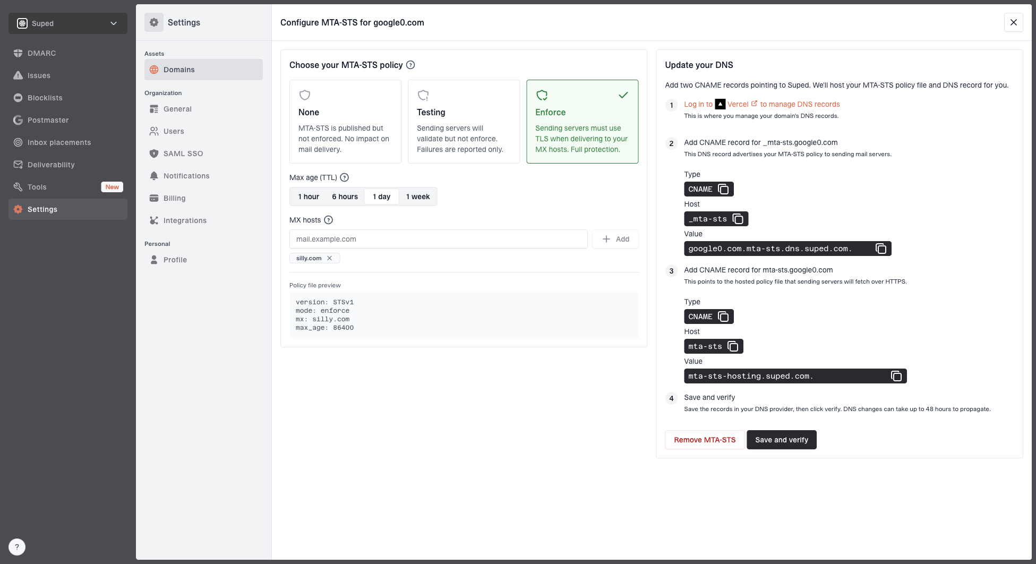This screenshot has height=564, width=1036.
Task: Click the Notifications bell icon
Action: pos(154,176)
